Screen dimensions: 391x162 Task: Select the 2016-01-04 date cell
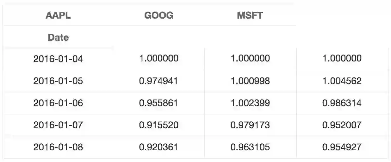click(58, 59)
